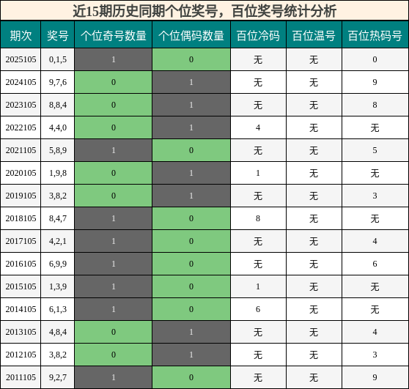Screen dimensions: 409x389
Task: Select period cell 2020105
Action: 21,173
